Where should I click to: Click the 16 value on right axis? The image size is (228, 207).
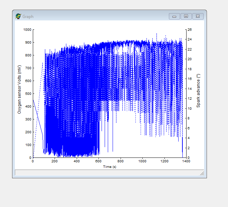point(190,79)
